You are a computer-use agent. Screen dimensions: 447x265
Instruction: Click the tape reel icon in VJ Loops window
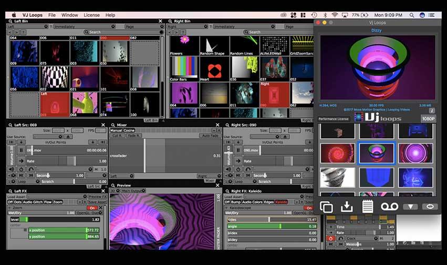click(389, 207)
